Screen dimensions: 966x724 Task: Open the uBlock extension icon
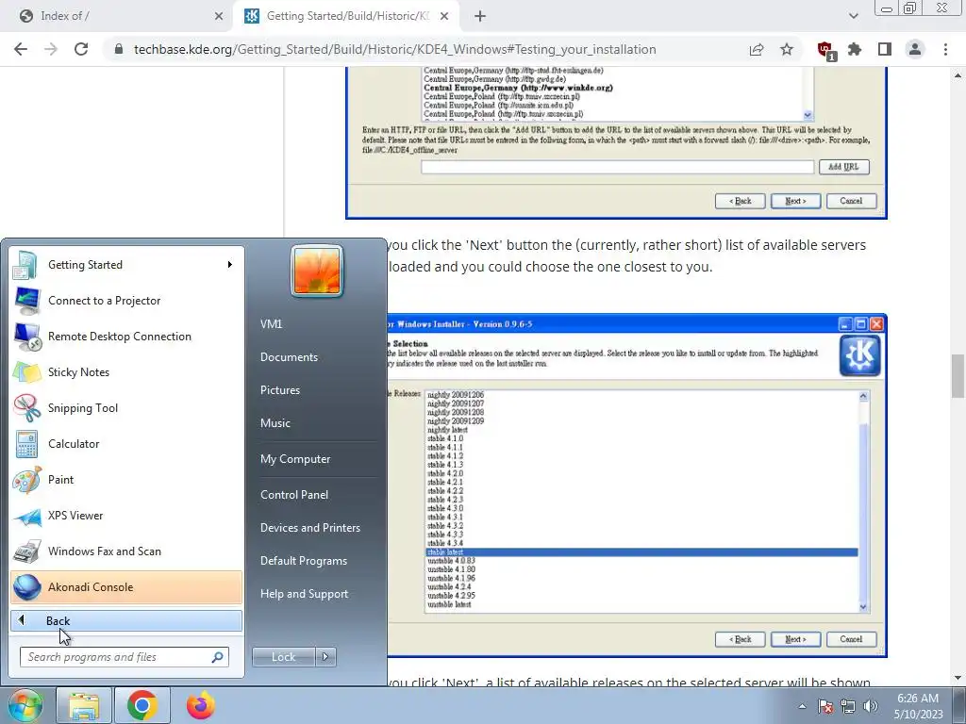(825, 50)
